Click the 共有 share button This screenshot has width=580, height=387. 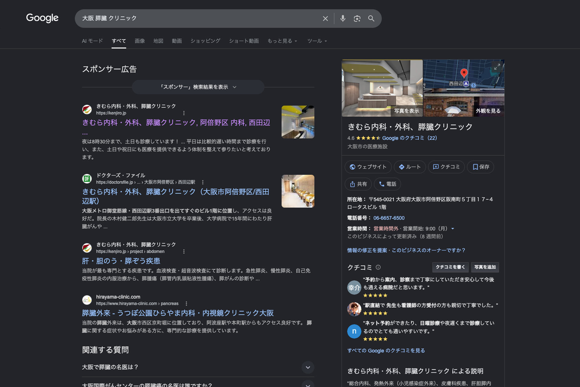pos(358,184)
